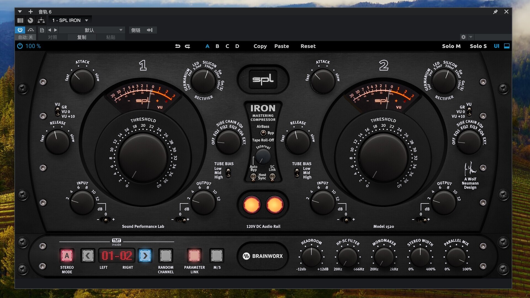
Task: Click the sidechain arrow icon next to 侧链
Action: [150, 30]
